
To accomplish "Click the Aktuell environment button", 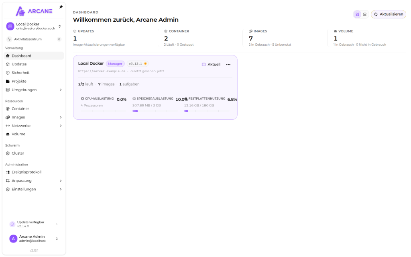I will click(x=211, y=64).
